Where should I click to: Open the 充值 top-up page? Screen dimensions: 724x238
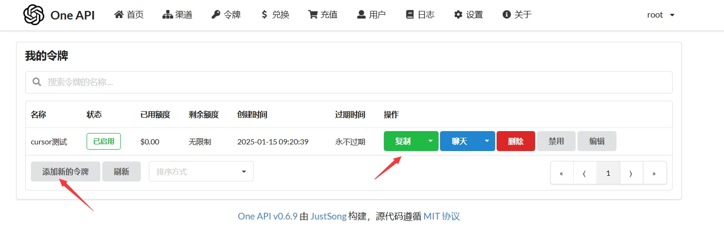coord(323,15)
